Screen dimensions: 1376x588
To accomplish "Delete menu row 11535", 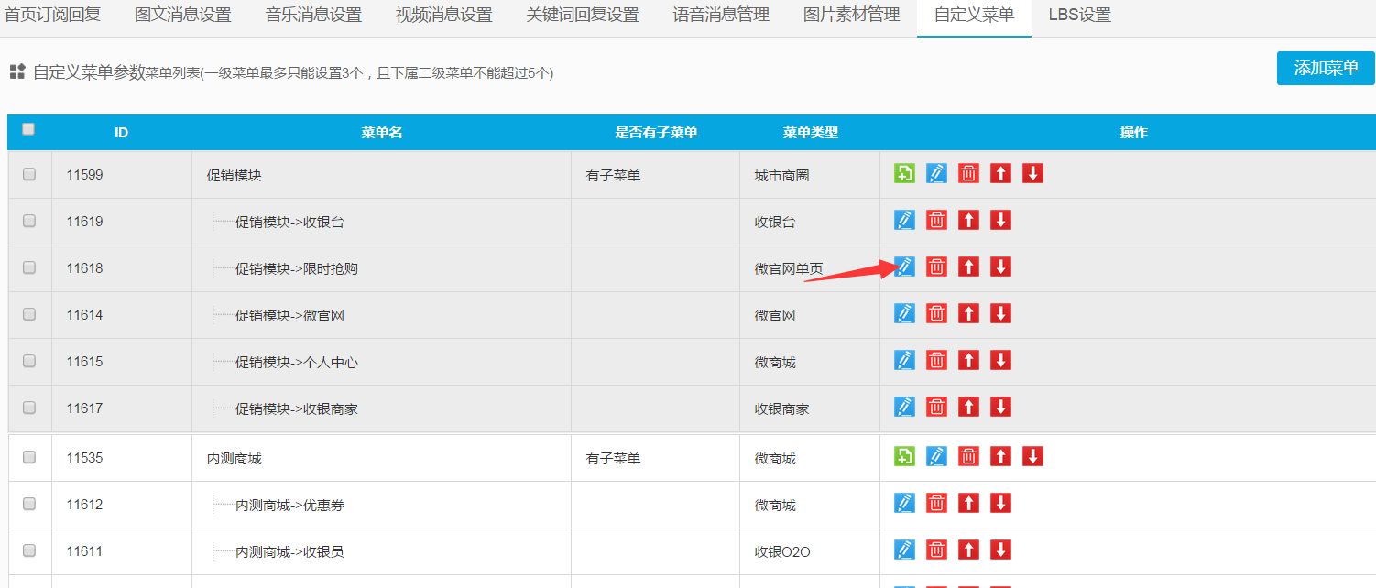I will coord(968,456).
